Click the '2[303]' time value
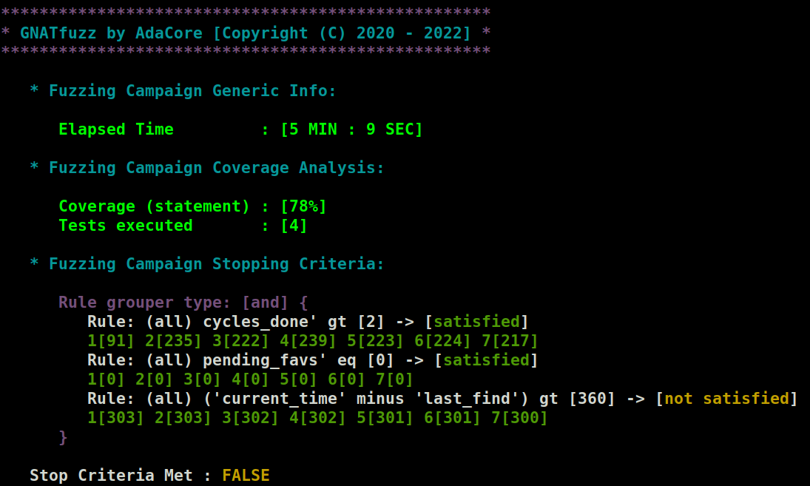This screenshot has width=810, height=486. pos(183,418)
